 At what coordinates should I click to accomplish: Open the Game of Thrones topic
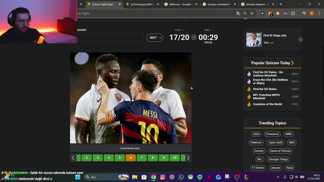pos(280,151)
